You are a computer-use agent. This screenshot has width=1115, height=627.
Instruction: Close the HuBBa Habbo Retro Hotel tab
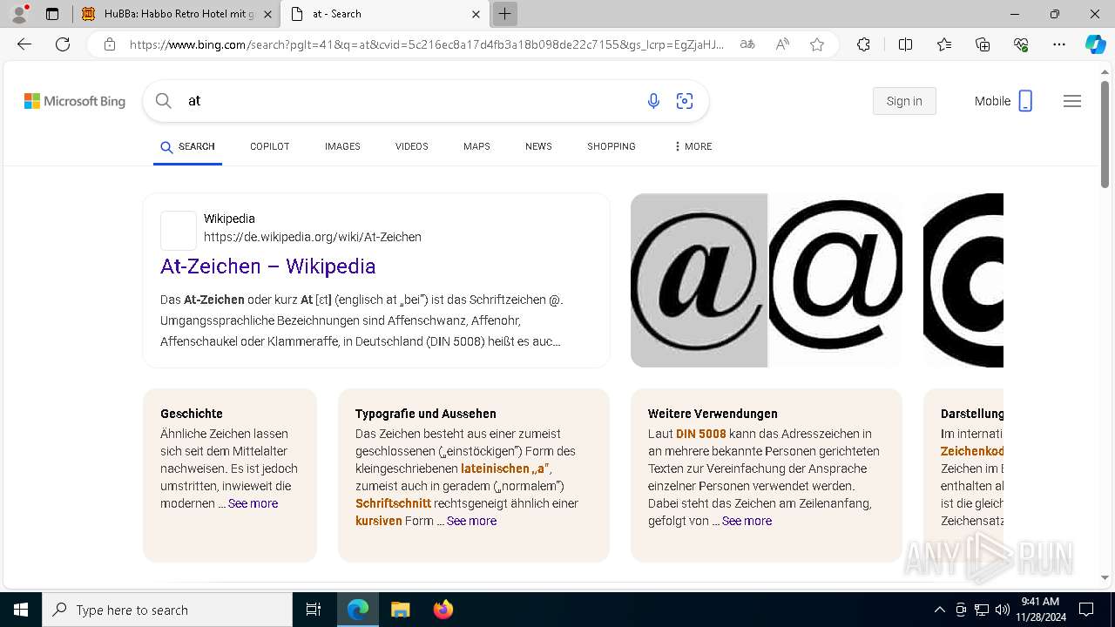tap(267, 14)
